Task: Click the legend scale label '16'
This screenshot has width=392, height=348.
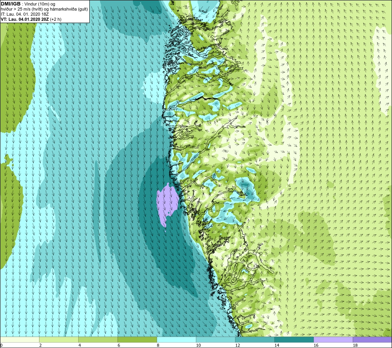Action: click(x=316, y=346)
